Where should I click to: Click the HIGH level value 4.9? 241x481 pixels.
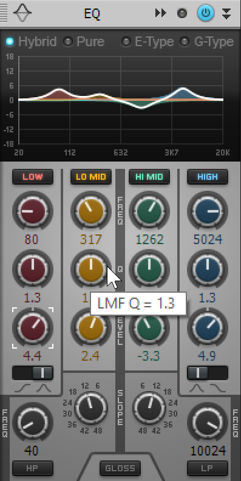[207, 356]
